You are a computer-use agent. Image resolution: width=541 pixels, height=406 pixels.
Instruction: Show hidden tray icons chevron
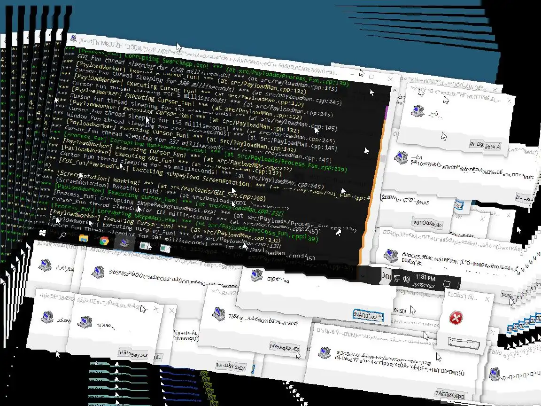pyautogui.click(x=363, y=275)
